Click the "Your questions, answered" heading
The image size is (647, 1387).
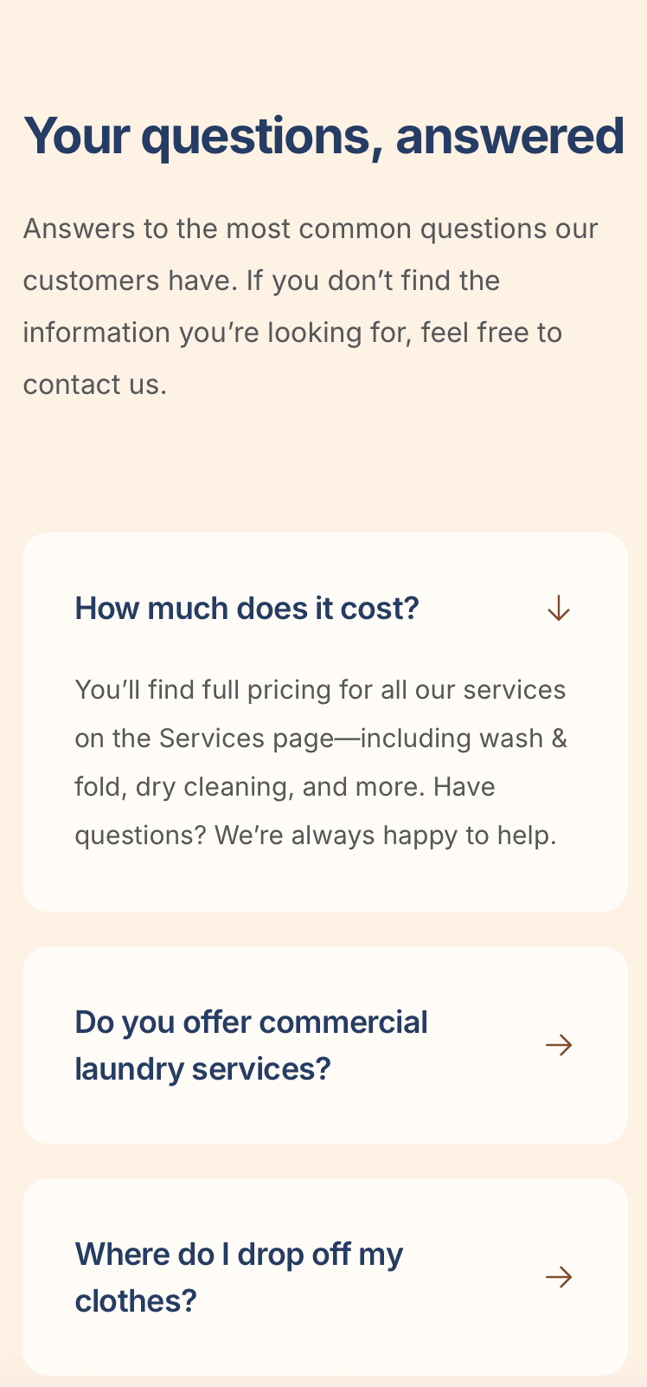pos(323,136)
